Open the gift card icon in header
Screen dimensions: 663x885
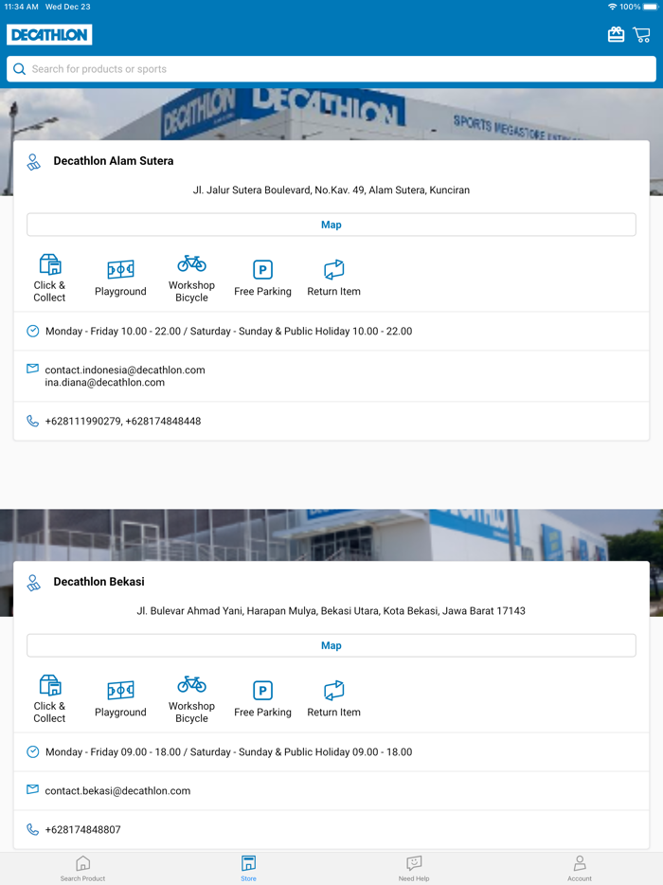616,34
